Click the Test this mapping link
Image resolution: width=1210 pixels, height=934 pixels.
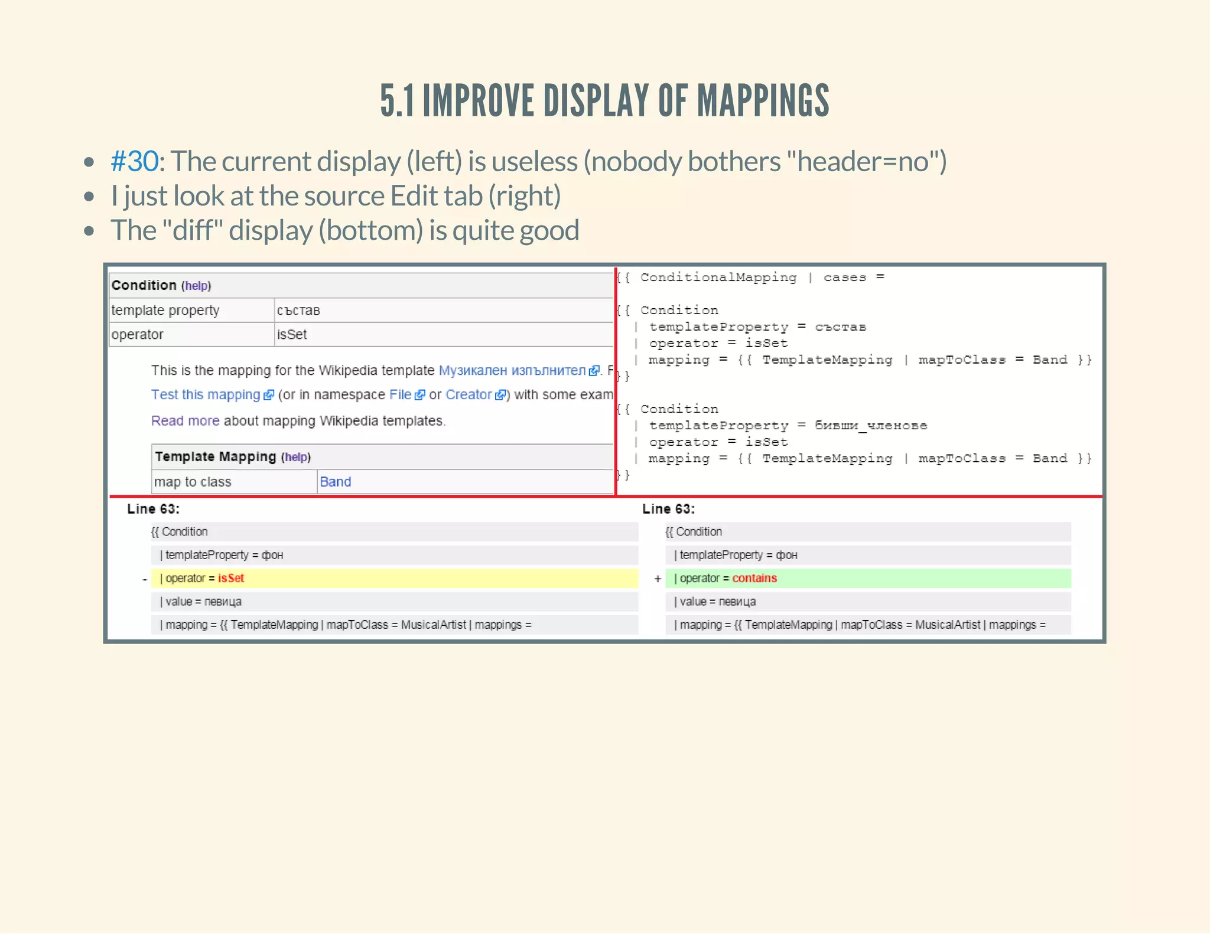click(205, 395)
